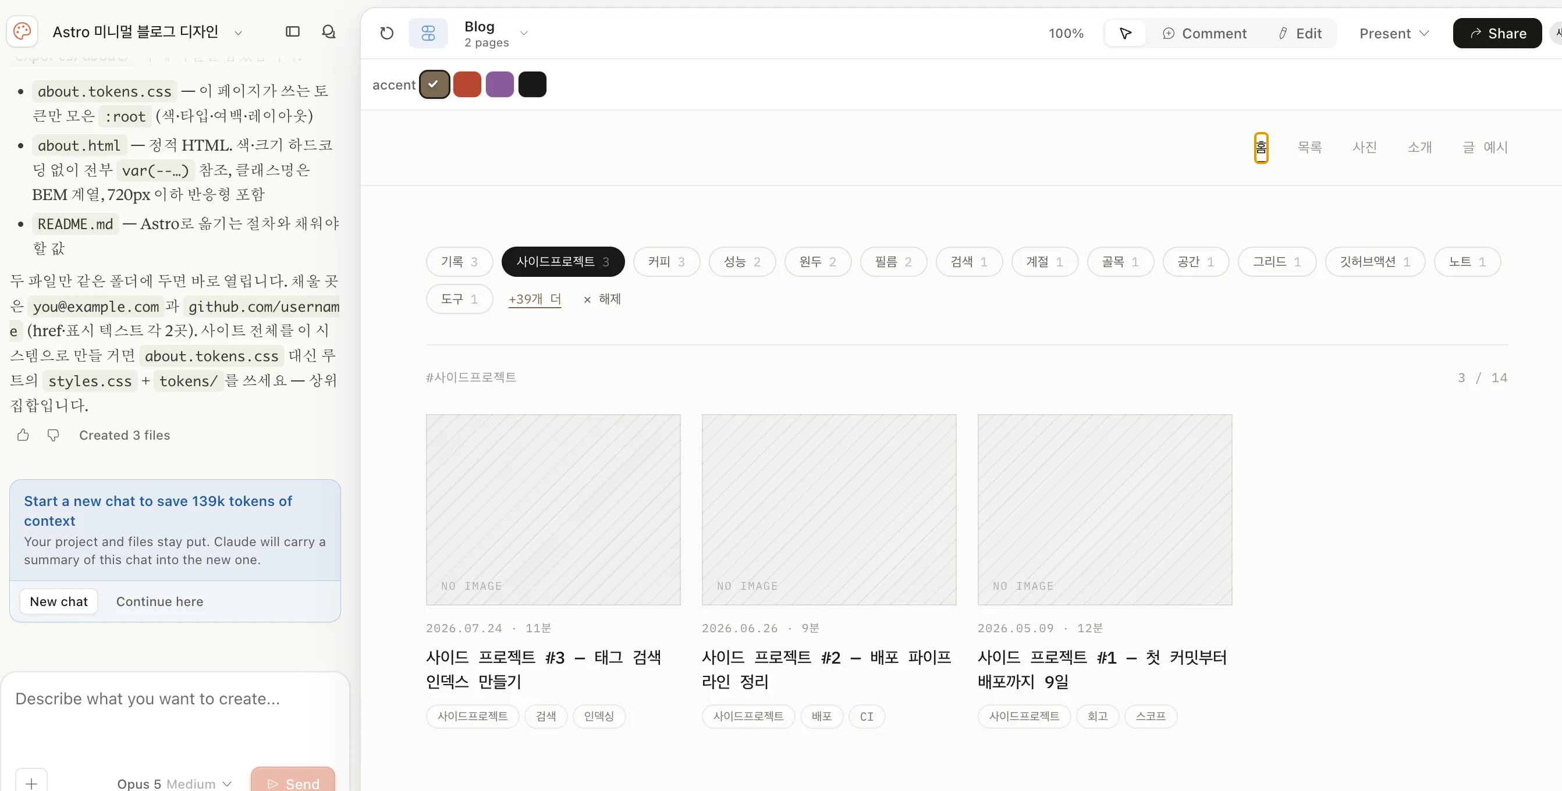Give thumbs down feedback

tap(54, 434)
